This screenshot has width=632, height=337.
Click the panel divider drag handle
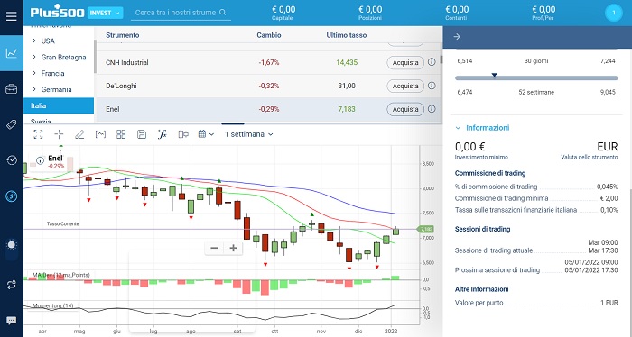pyautogui.click(x=233, y=123)
